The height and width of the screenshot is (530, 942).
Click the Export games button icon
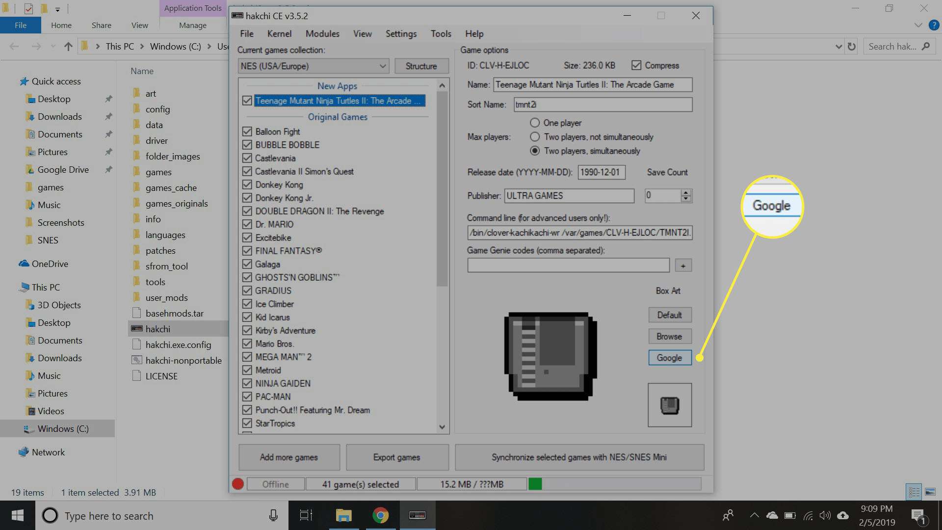(x=396, y=457)
